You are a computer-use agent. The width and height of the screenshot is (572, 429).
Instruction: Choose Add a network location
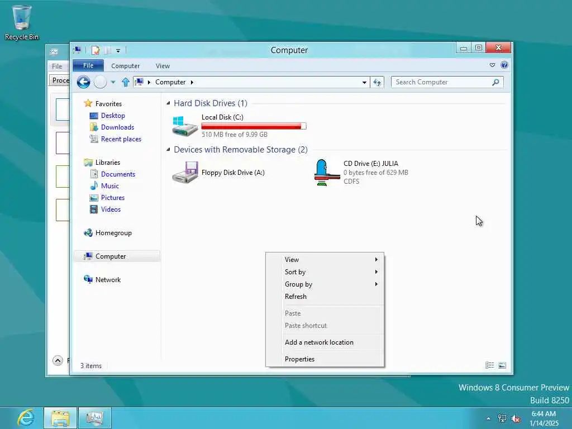point(325,342)
